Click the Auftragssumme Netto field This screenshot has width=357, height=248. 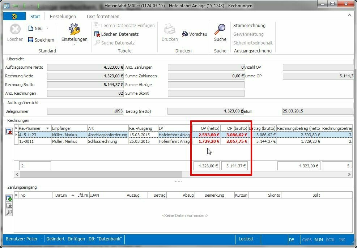[85, 67]
